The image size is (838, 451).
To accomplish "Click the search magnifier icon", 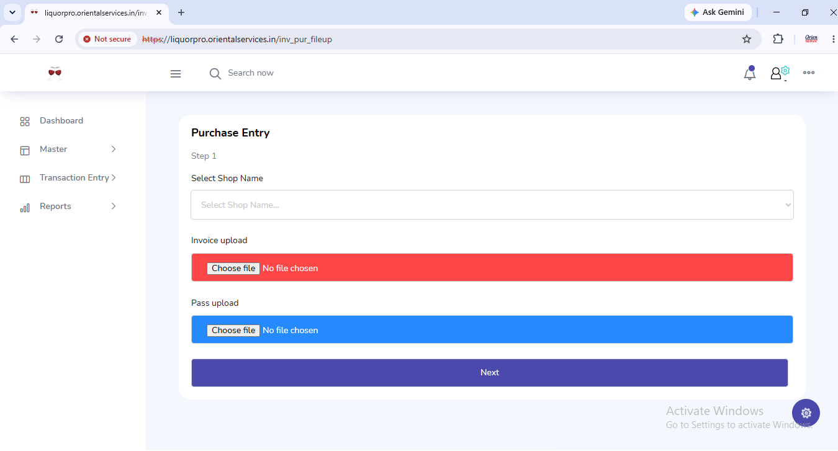I will (215, 74).
